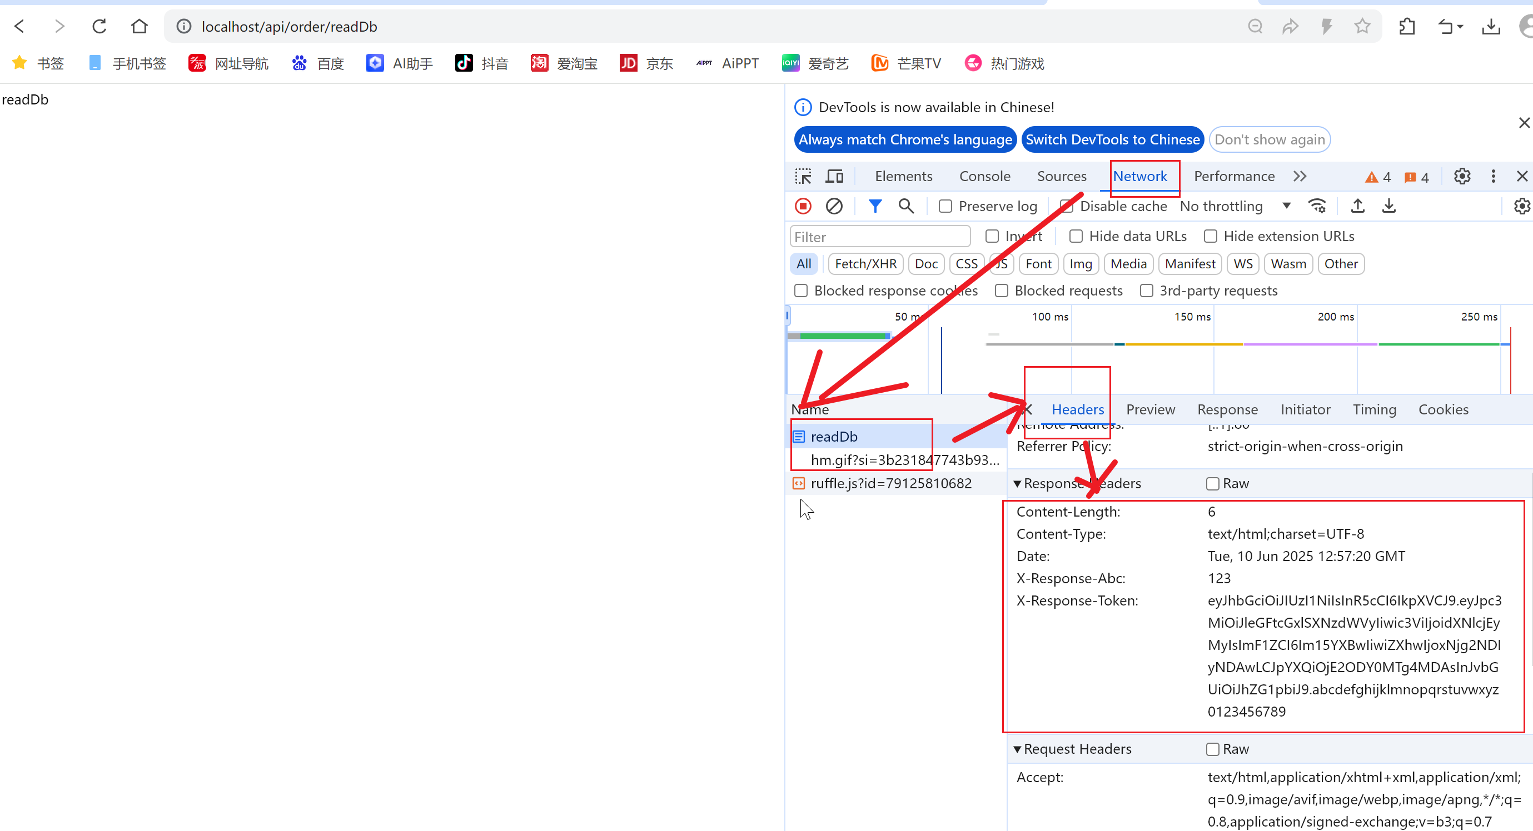Filter requests by Fetch/XHR type
The image size is (1533, 831).
pos(865,263)
